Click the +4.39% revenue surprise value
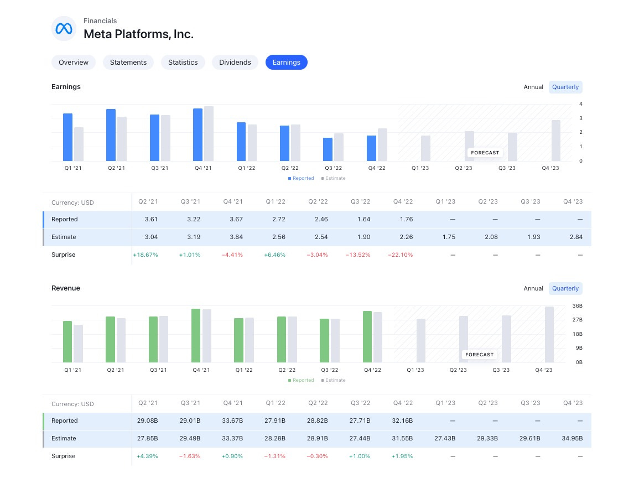Image resolution: width=639 pixels, height=493 pixels. (147, 456)
